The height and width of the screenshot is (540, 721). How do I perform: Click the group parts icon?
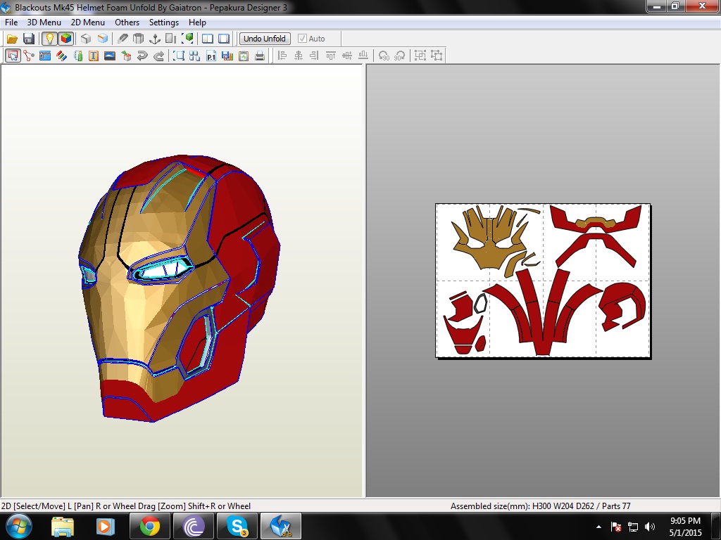[420, 56]
